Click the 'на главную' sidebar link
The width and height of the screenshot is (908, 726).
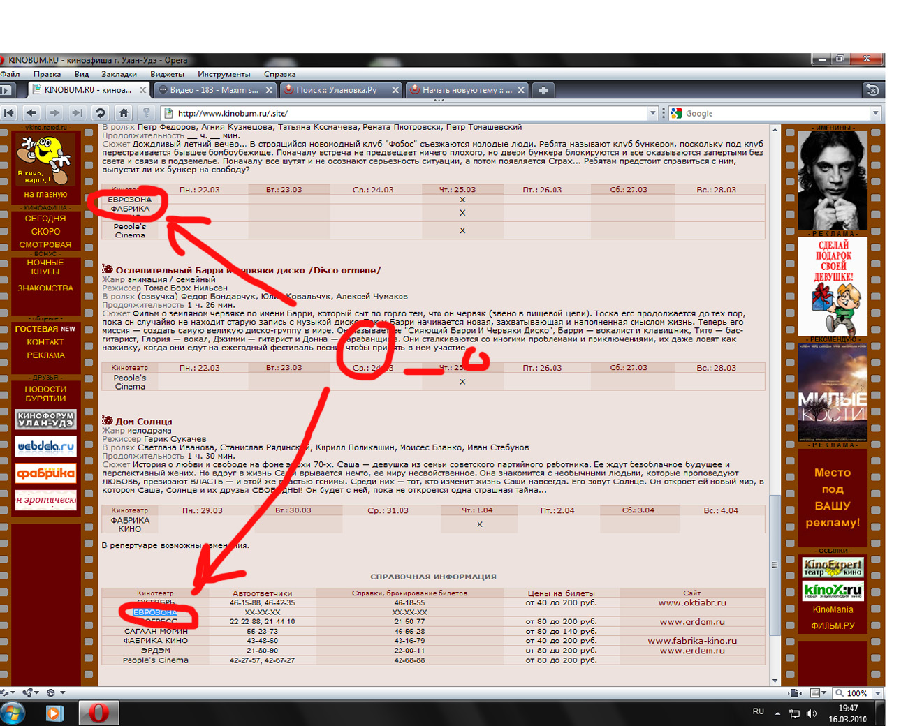tap(45, 194)
